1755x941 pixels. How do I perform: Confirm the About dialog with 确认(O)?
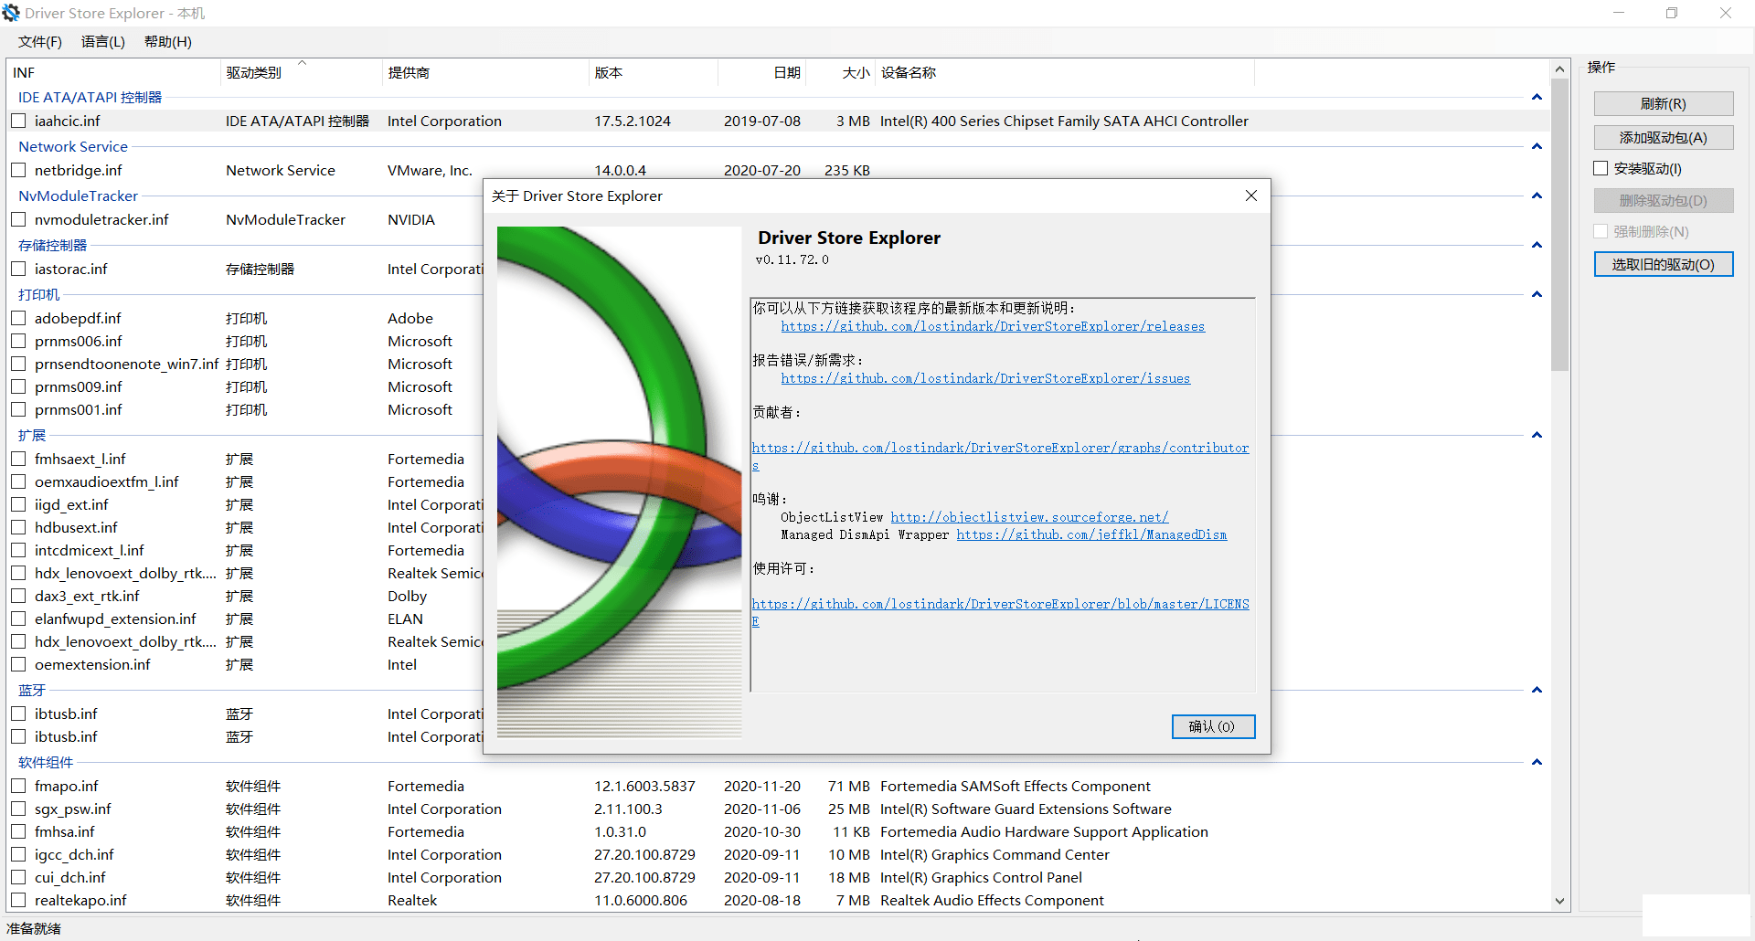coord(1213,726)
